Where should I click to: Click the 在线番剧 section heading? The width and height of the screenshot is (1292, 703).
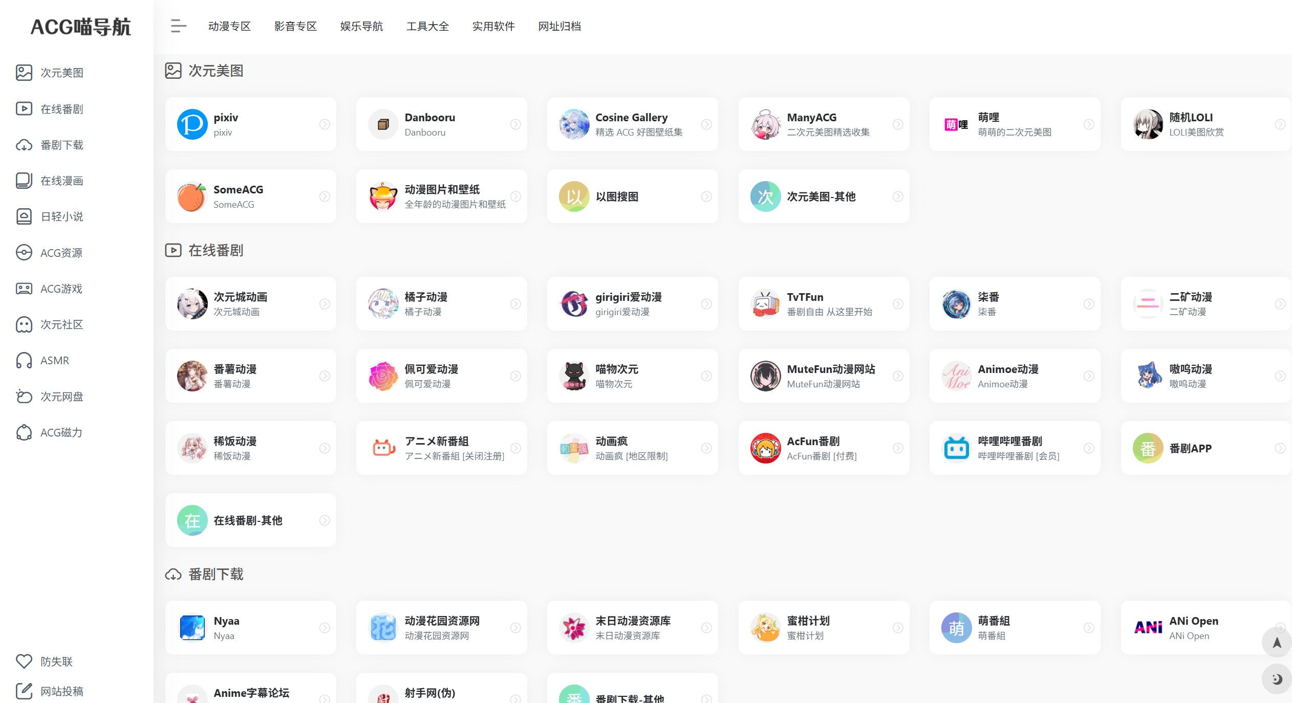[216, 250]
